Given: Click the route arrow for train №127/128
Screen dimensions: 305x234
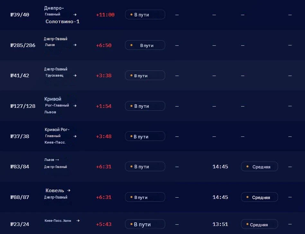Looking at the screenshot, I should pos(75,106).
